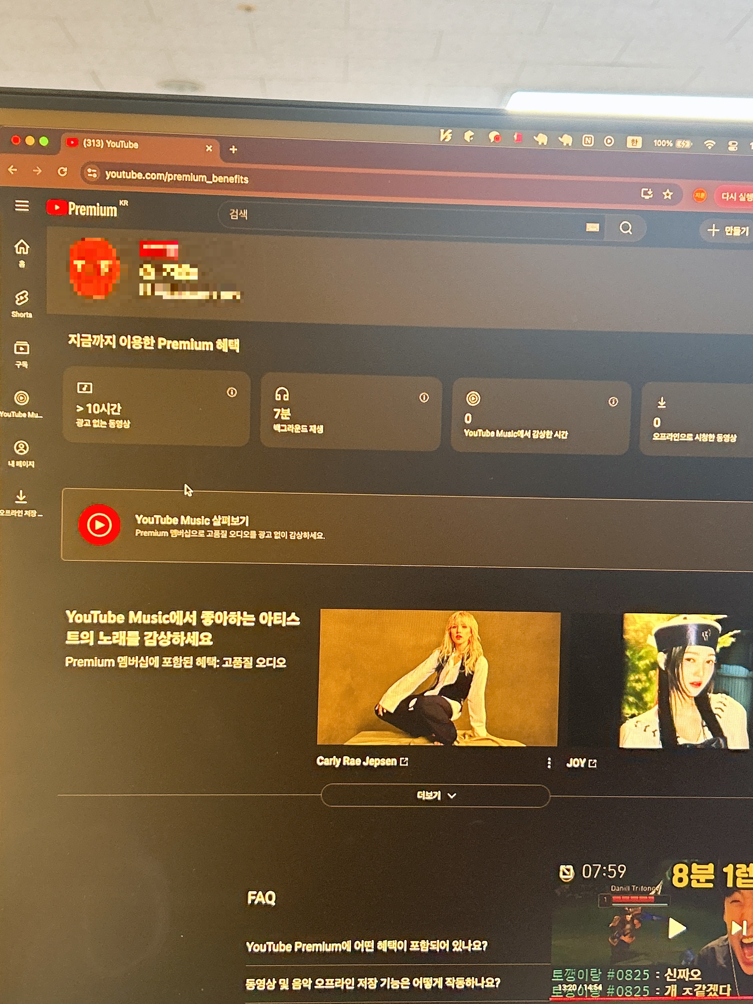Open three-dot menu beside Carly Rae Jepsen
This screenshot has width=753, height=1004.
click(x=549, y=763)
